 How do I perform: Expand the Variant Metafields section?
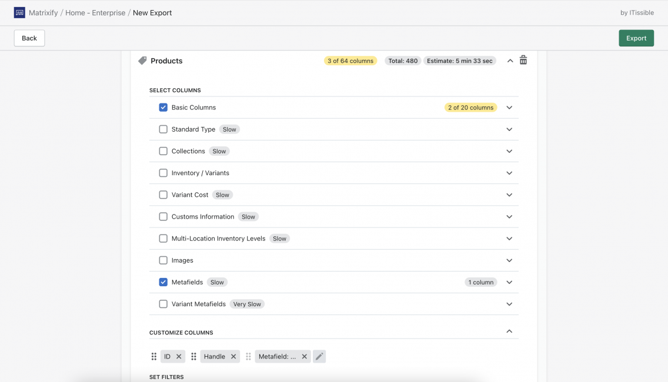click(x=509, y=304)
